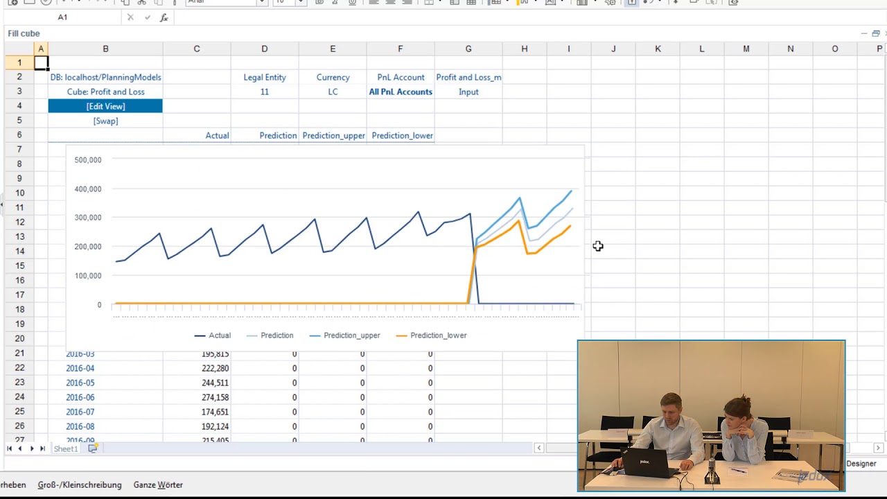
Task: Select row 4 header
Action: pyautogui.click(x=19, y=106)
